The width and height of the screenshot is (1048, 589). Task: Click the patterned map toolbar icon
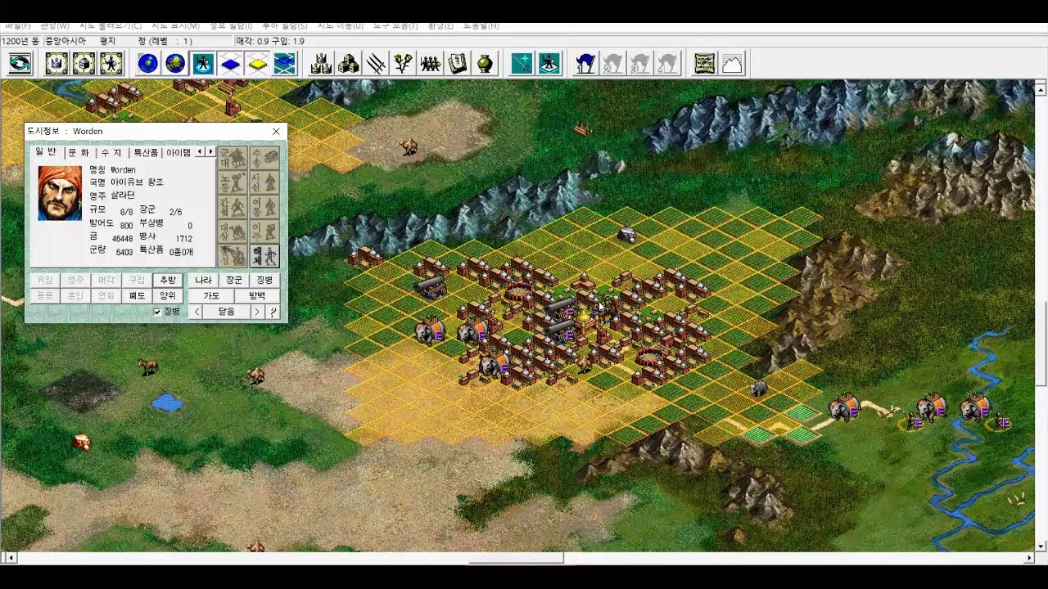704,63
